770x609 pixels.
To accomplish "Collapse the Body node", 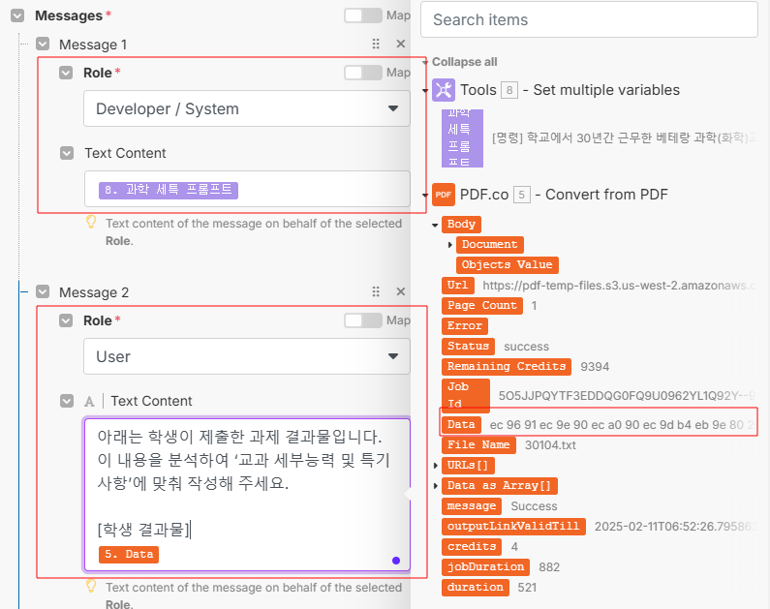I will coord(435,225).
